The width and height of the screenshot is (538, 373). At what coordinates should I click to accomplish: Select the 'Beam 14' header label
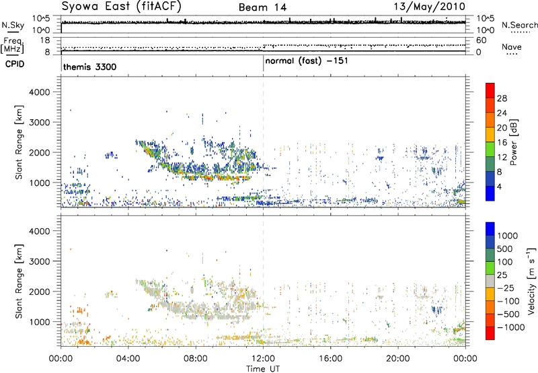262,7
